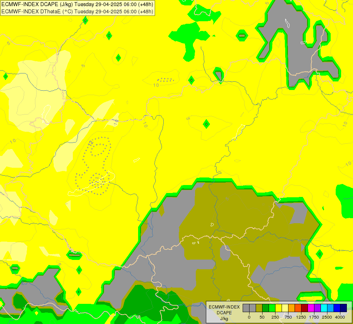Click the legend value 4000
This screenshot has height=324, width=353.
point(340,317)
